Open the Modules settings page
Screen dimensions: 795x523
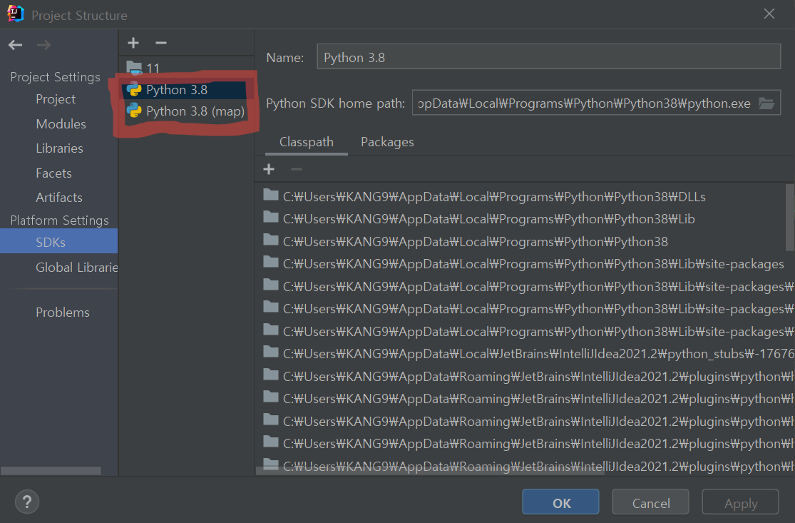[x=61, y=123]
